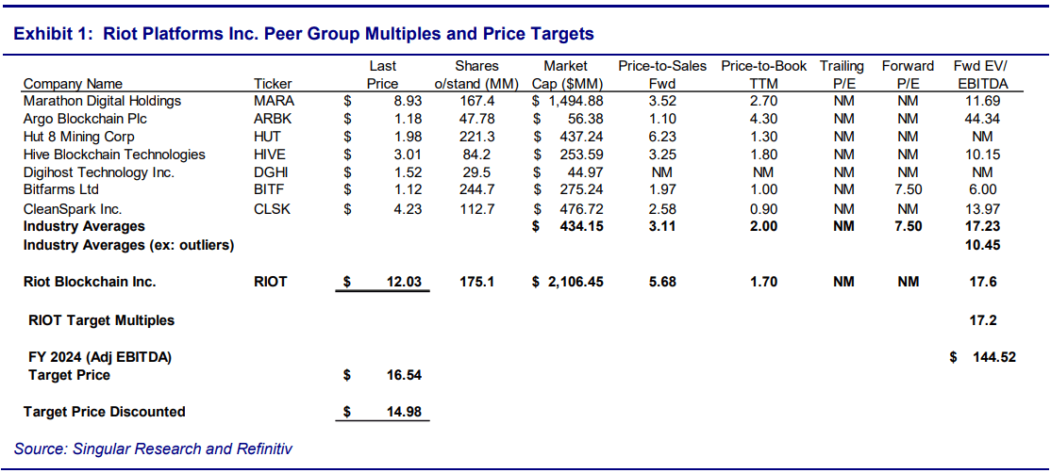The width and height of the screenshot is (1051, 473).
Task: Click the RIOT Target Multiples label
Action: [x=102, y=320]
